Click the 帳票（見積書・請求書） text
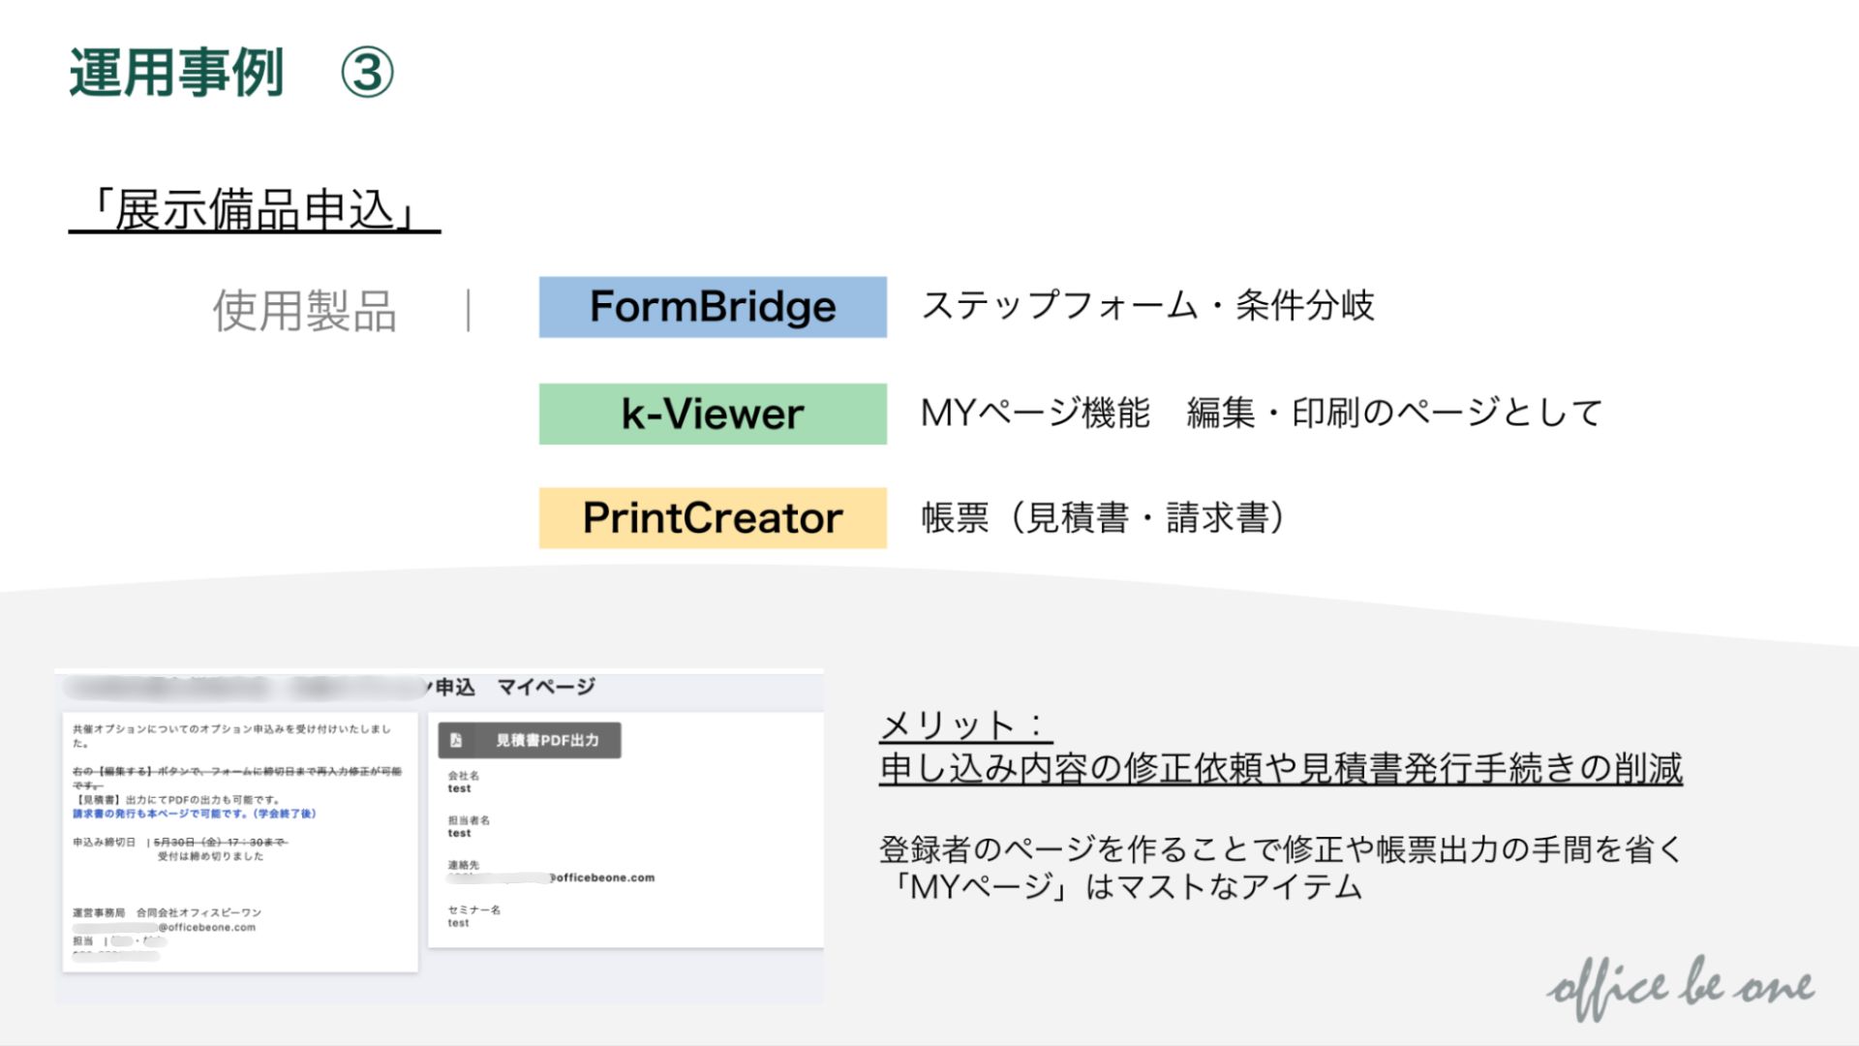This screenshot has width=1859, height=1046. [1104, 517]
